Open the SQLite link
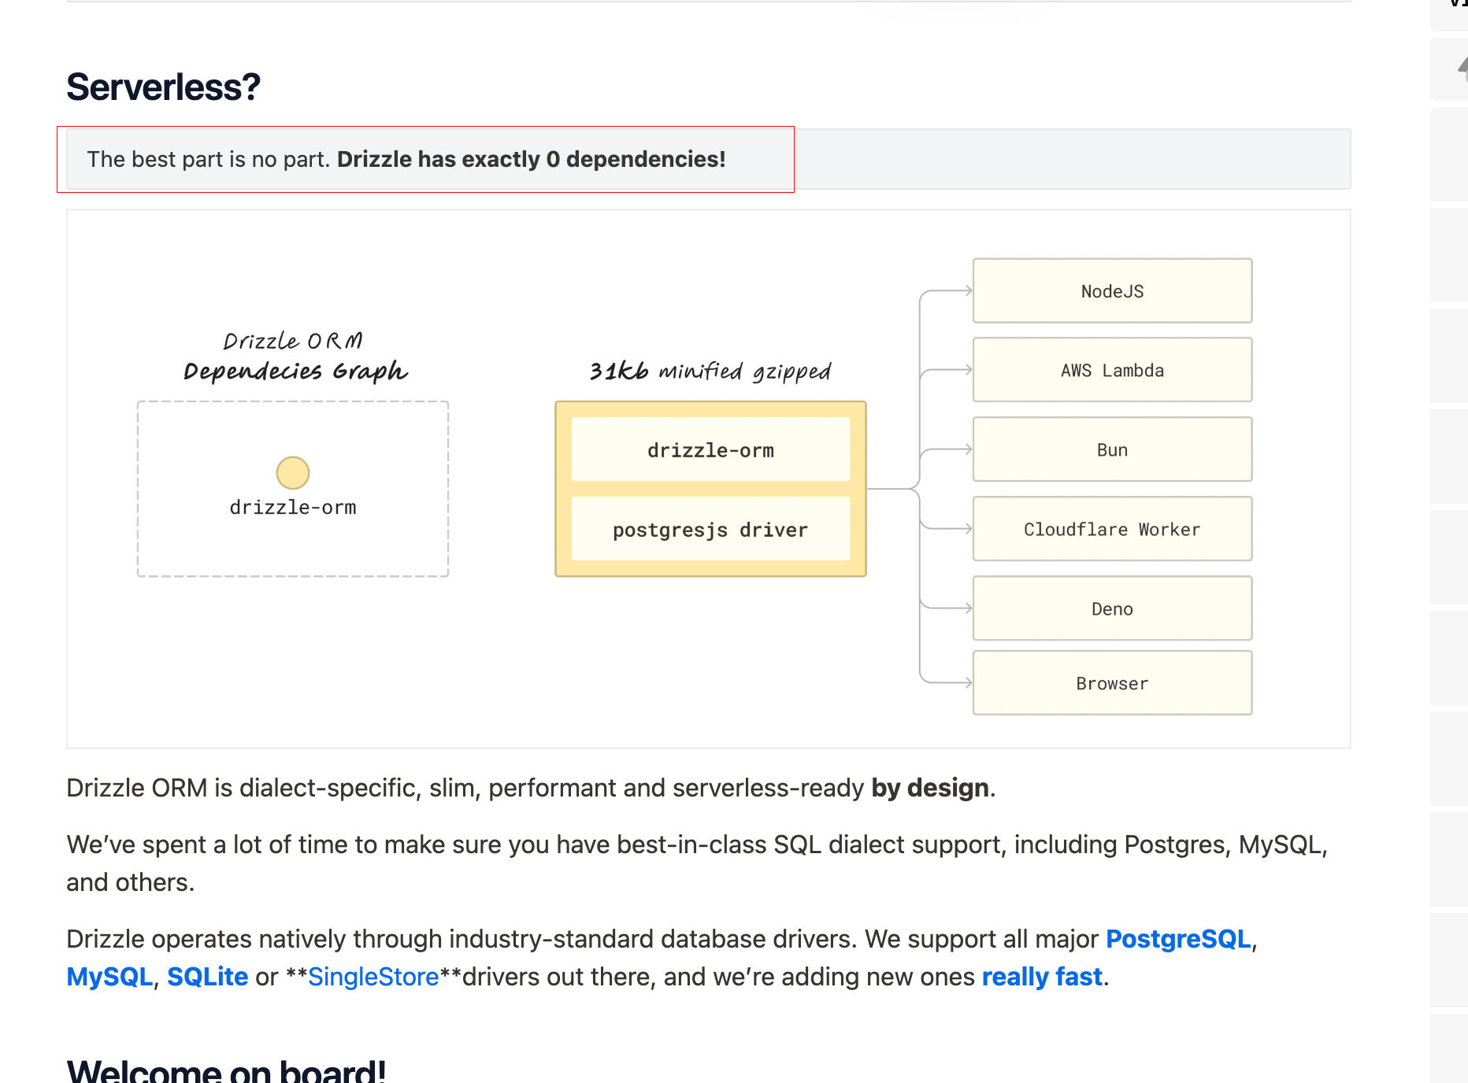 (207, 977)
